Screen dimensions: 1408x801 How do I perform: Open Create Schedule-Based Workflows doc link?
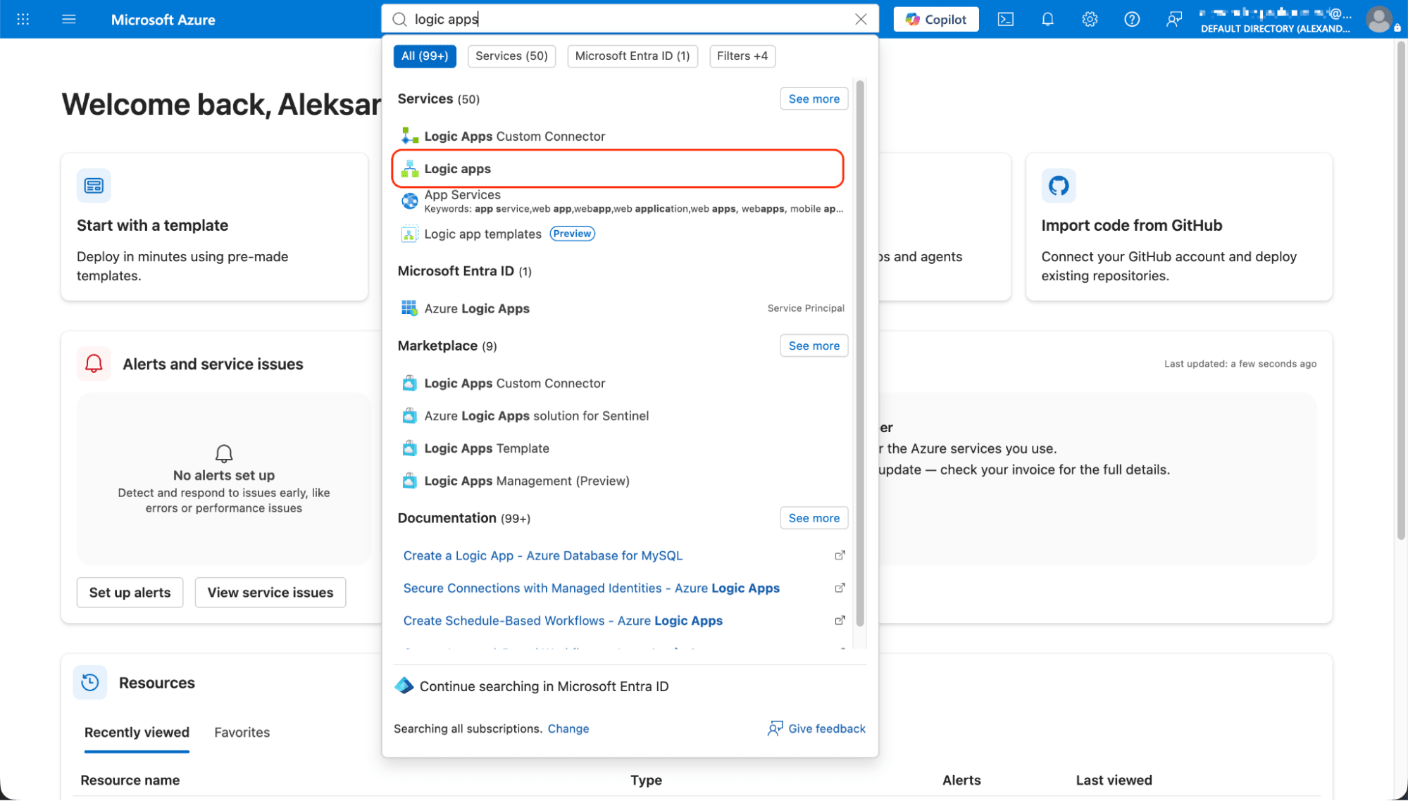pos(563,621)
